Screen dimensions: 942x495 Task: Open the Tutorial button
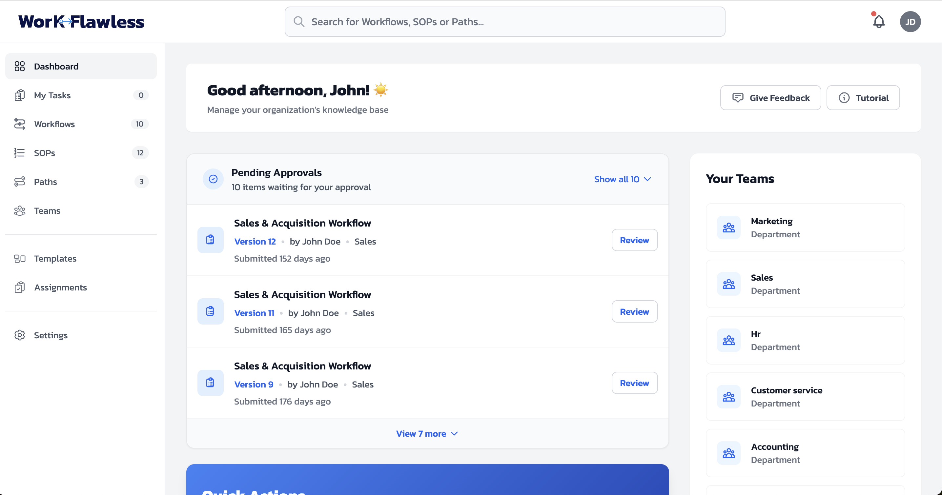863,98
